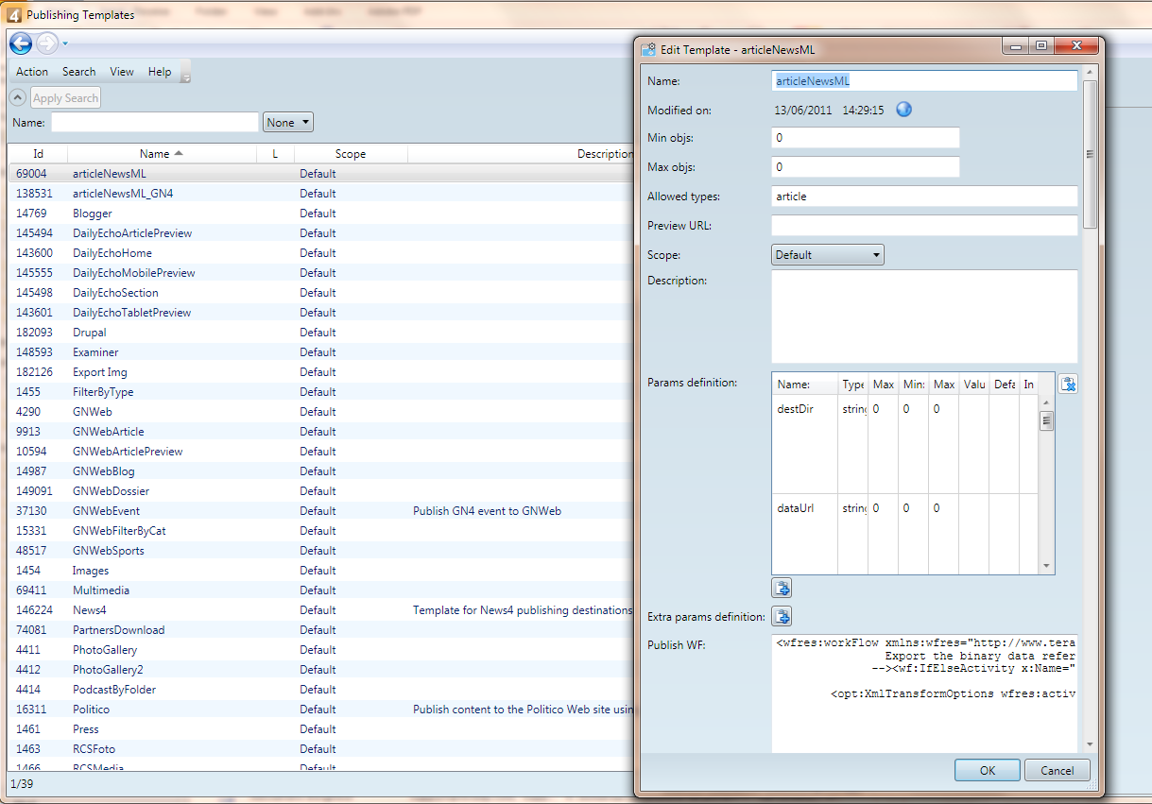
Task: Open the toolbar overflow grip by Help
Action: [x=186, y=73]
